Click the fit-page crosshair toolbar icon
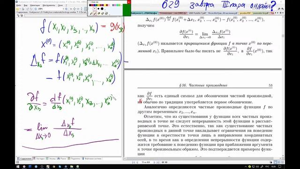Image resolution: width=300 pixels, height=169 pixels. (x=74, y=9)
